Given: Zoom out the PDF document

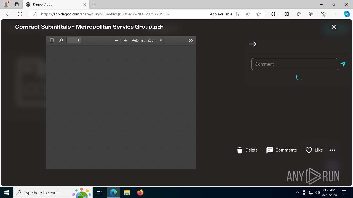Looking at the screenshot, I should (116, 40).
